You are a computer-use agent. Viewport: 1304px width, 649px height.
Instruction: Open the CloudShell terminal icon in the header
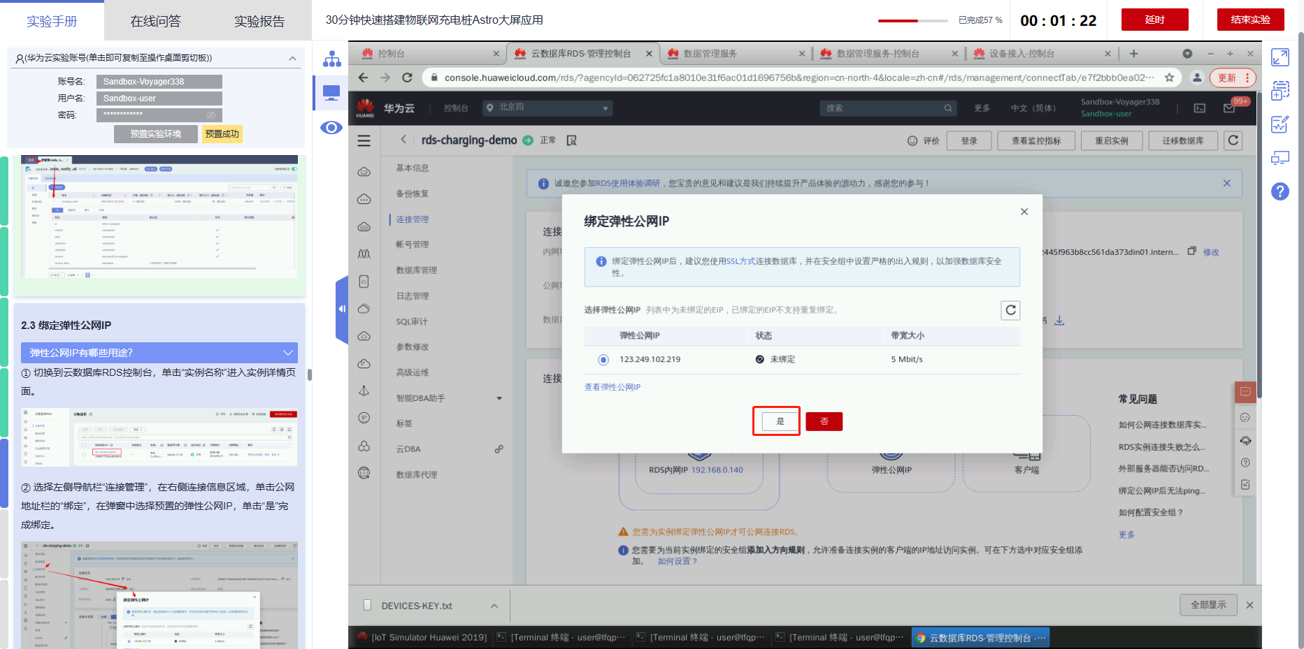coord(1200,108)
